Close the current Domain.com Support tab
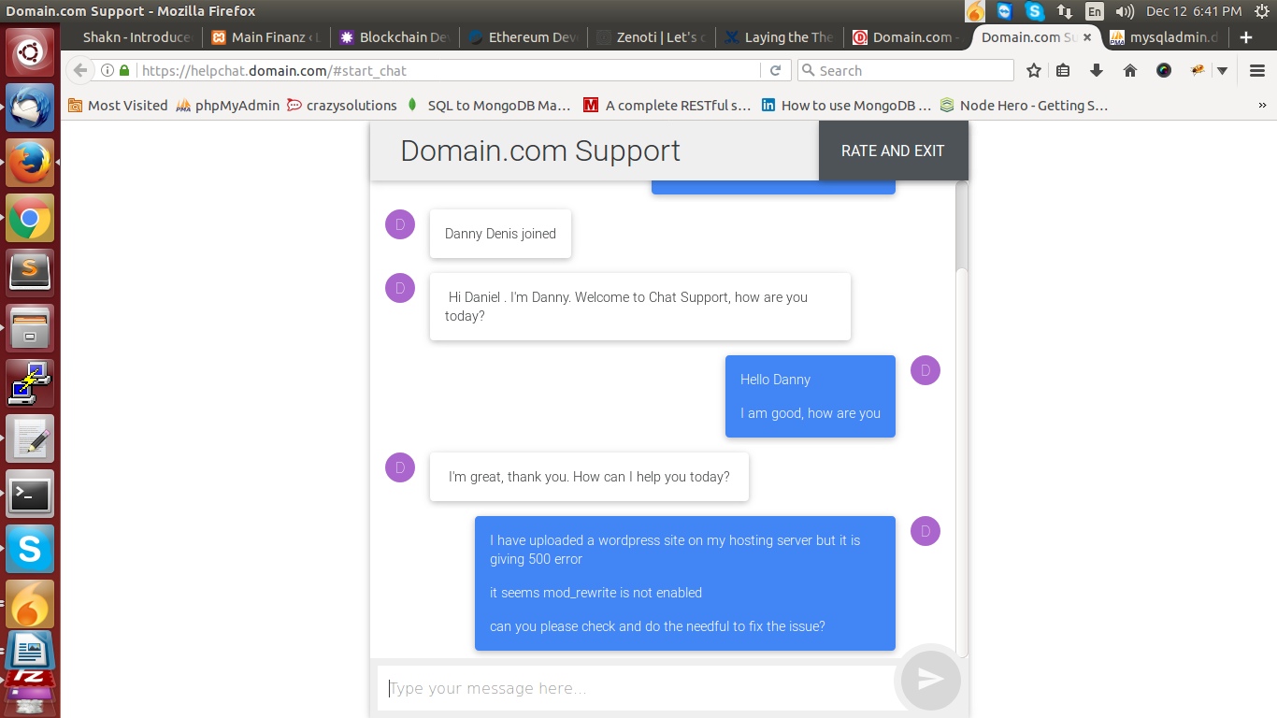Screen dimensions: 1277x718 [1086, 37]
